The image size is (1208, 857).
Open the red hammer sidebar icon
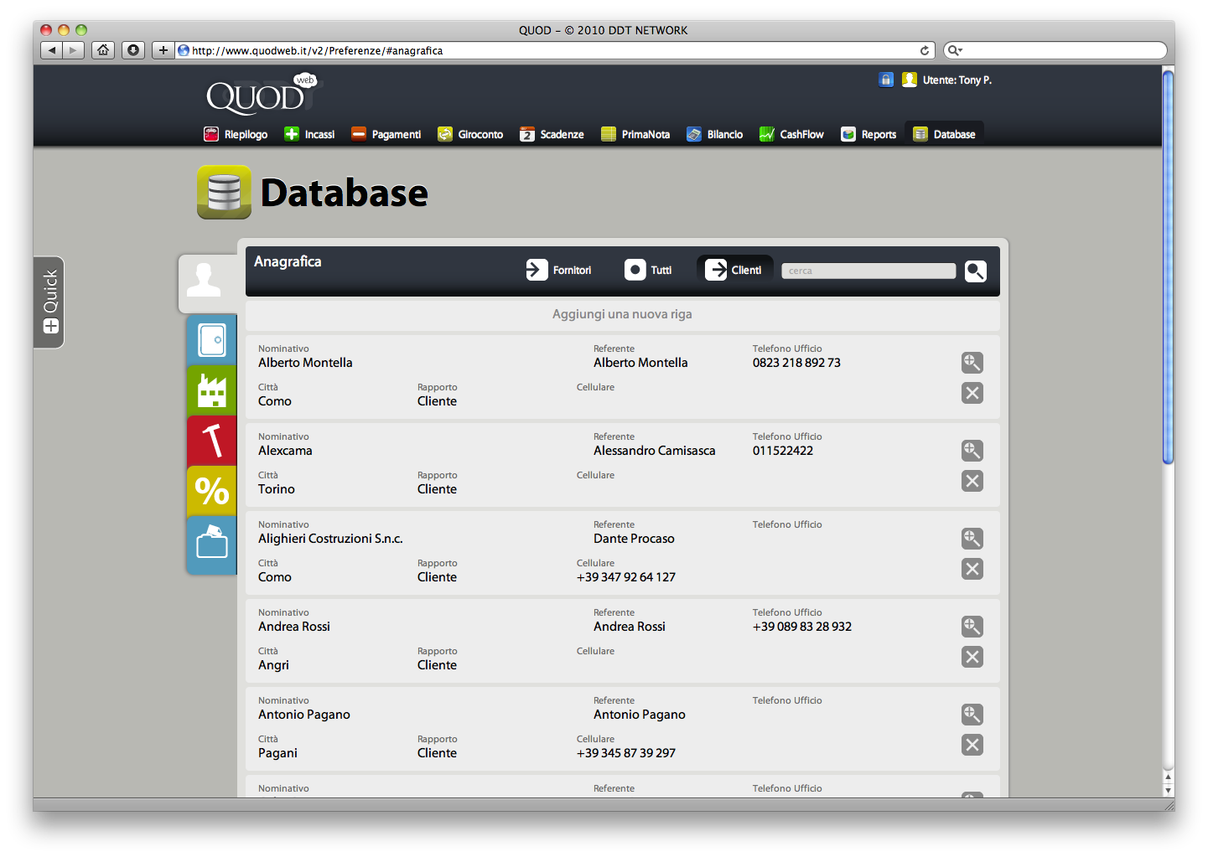[x=212, y=441]
